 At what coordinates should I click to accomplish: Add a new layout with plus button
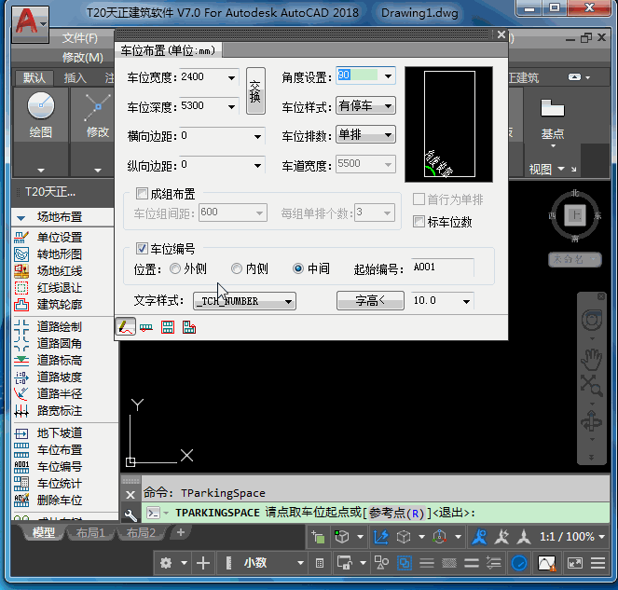coord(181,532)
